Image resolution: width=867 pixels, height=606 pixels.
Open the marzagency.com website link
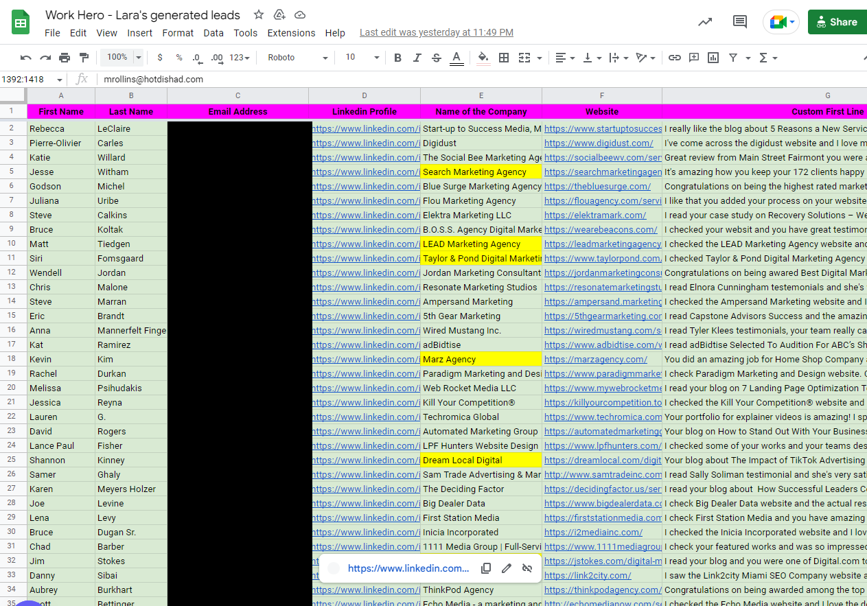coord(596,360)
